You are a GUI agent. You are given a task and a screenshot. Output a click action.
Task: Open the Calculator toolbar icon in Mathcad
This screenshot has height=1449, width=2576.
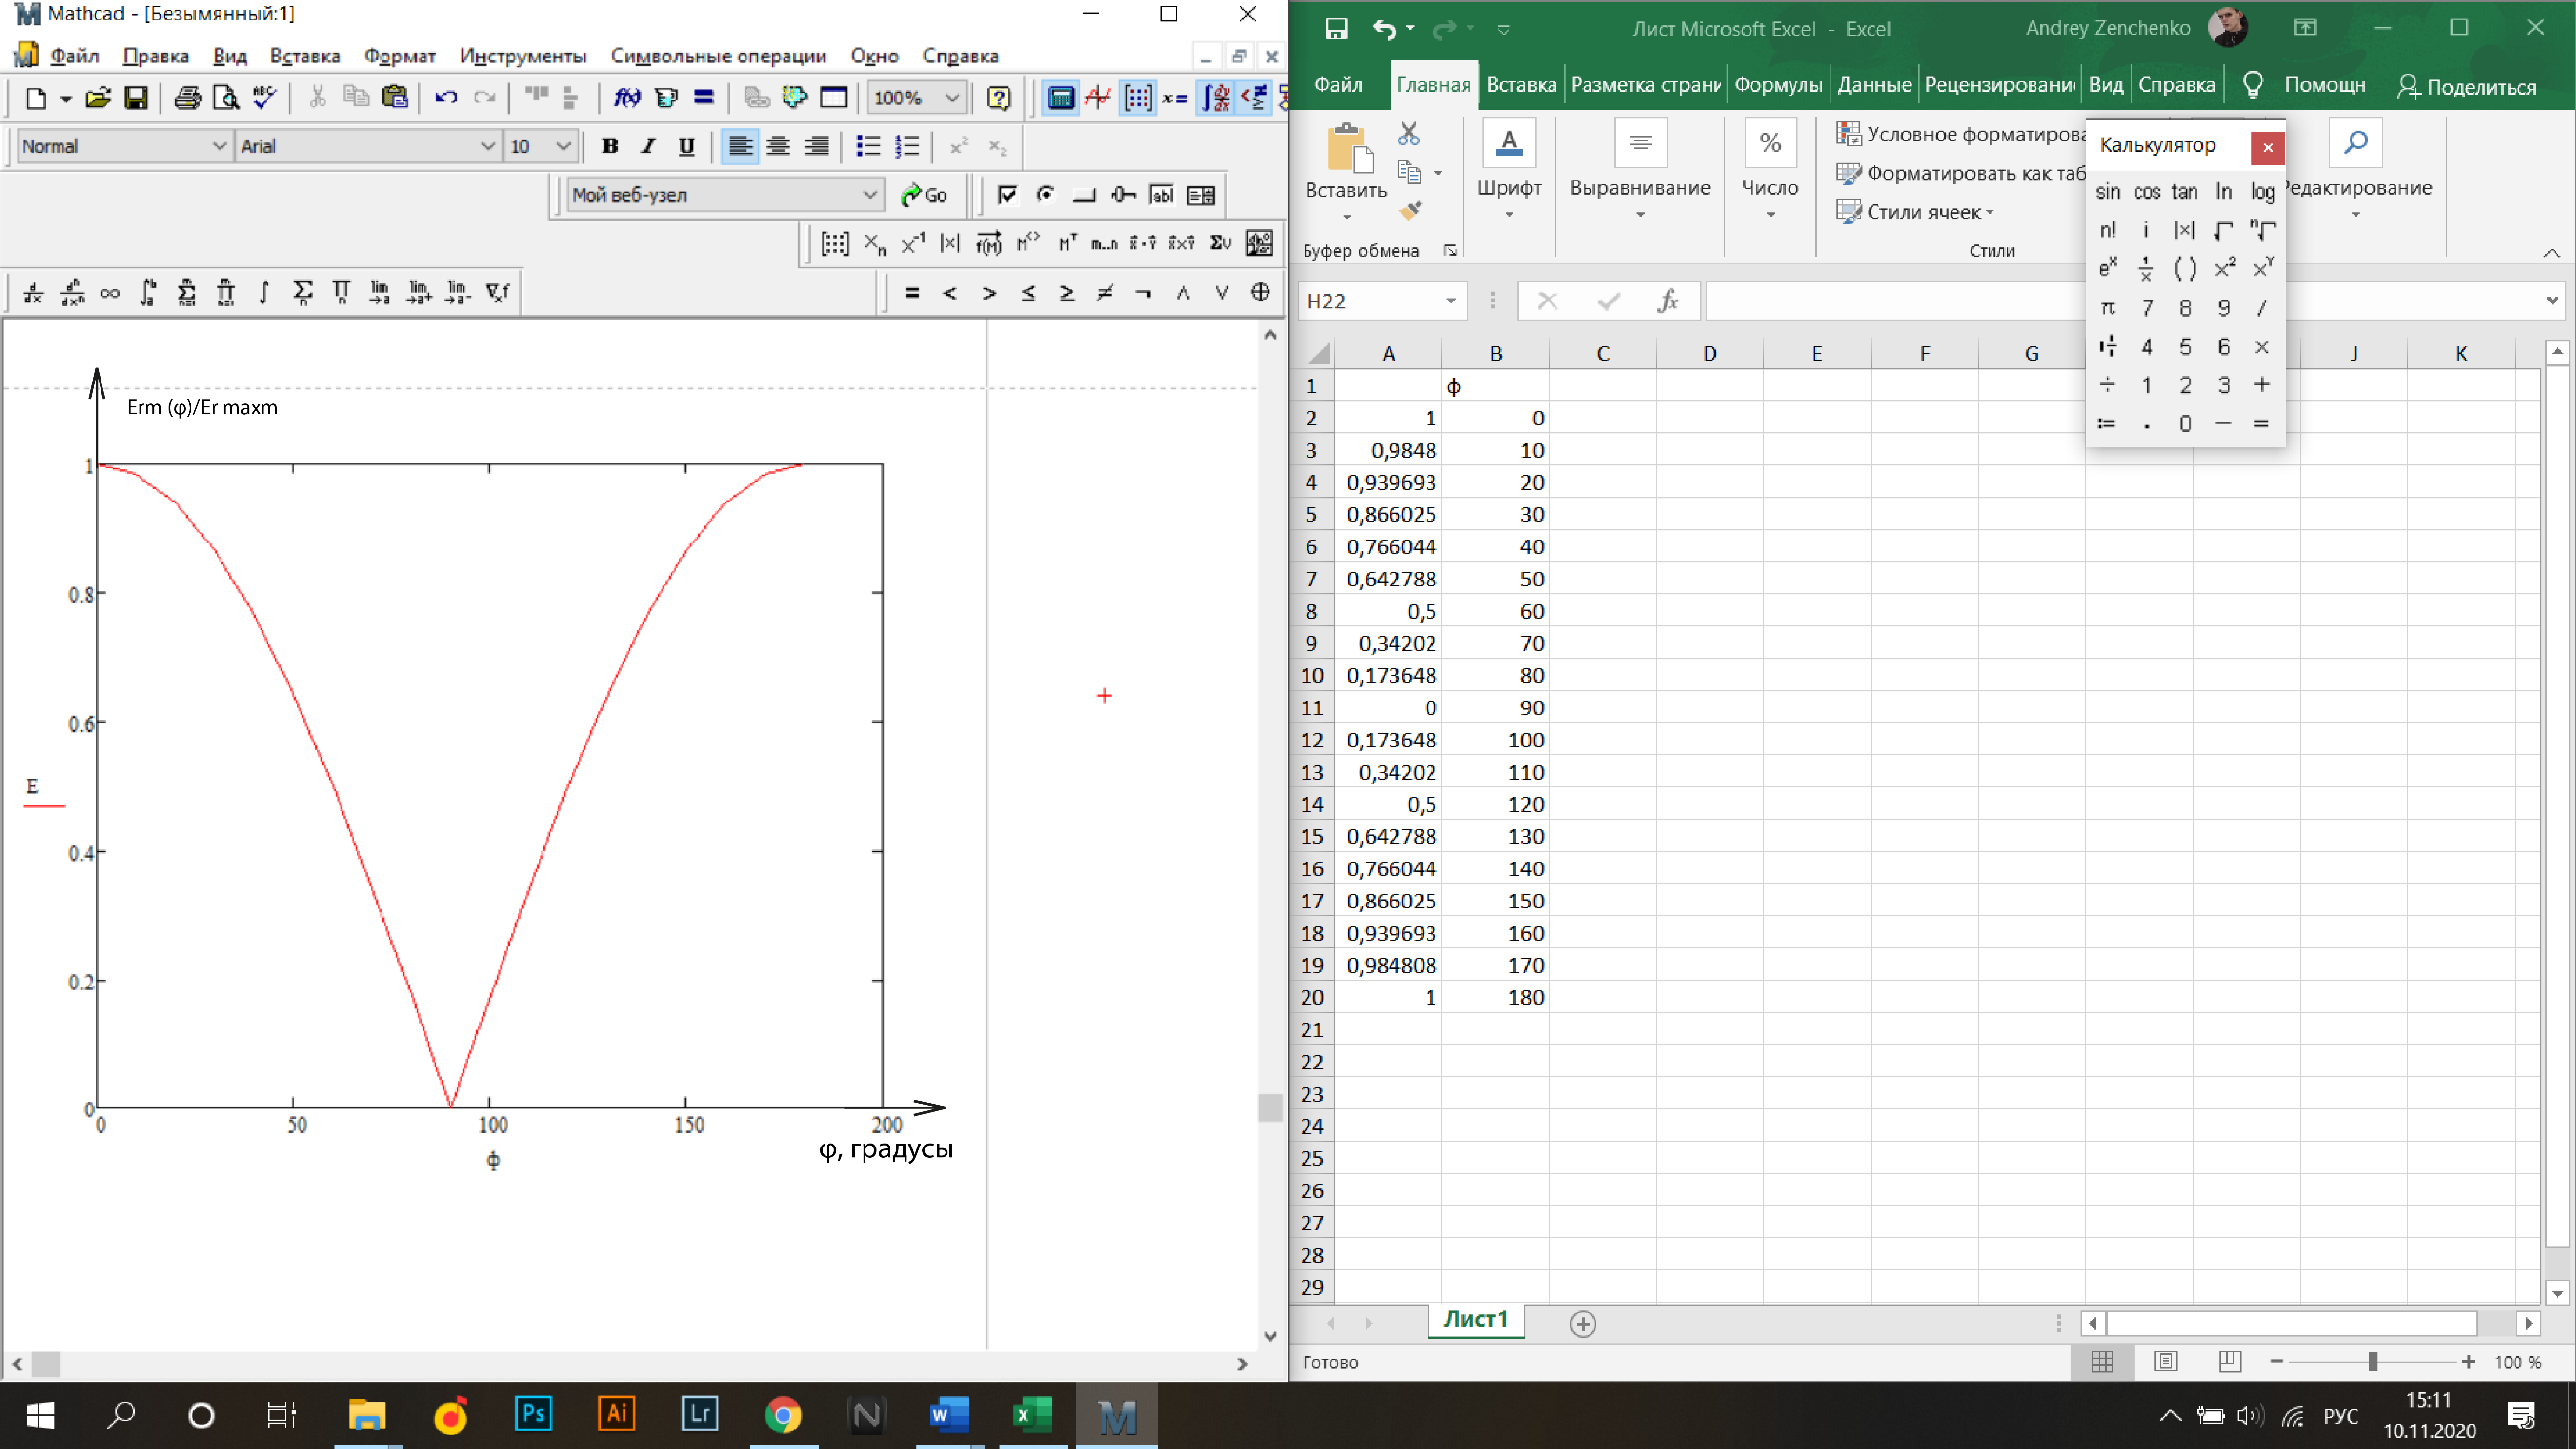tap(1060, 98)
